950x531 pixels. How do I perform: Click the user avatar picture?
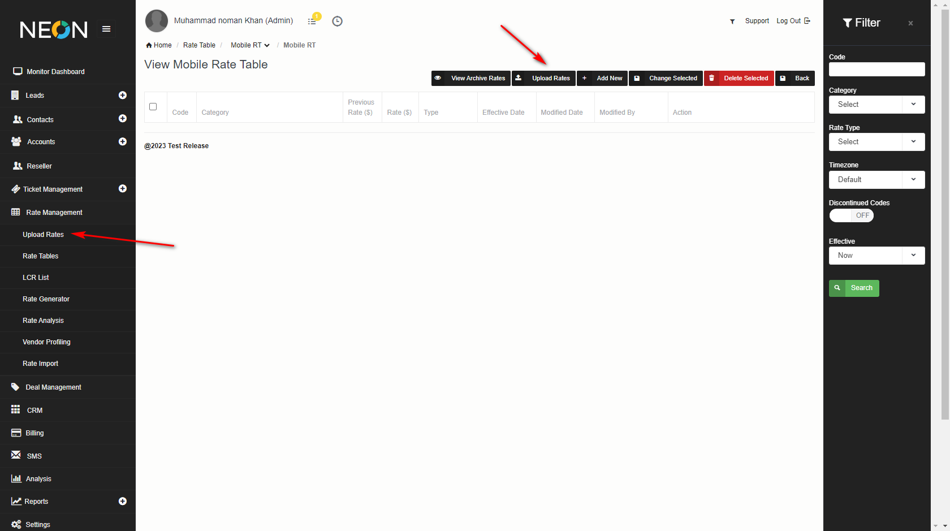[157, 21]
